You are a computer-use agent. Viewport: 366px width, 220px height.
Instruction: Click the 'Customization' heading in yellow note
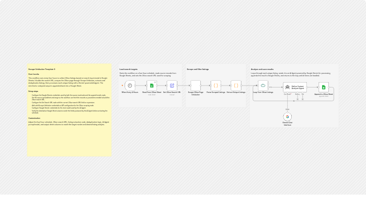[x=34, y=118]
